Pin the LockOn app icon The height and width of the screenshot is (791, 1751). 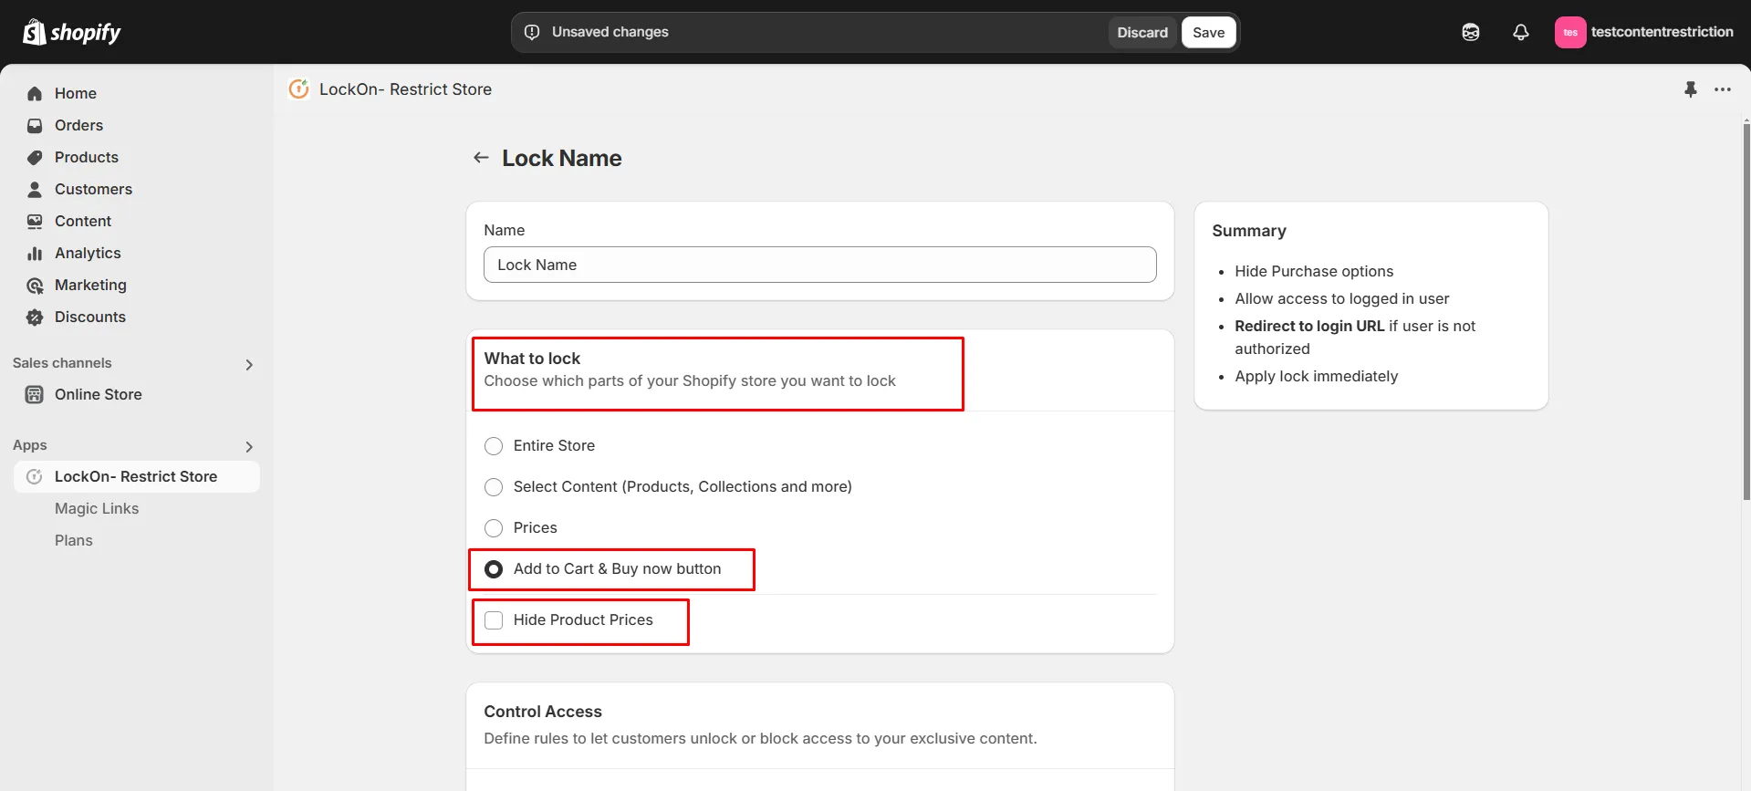pyautogui.click(x=1691, y=89)
